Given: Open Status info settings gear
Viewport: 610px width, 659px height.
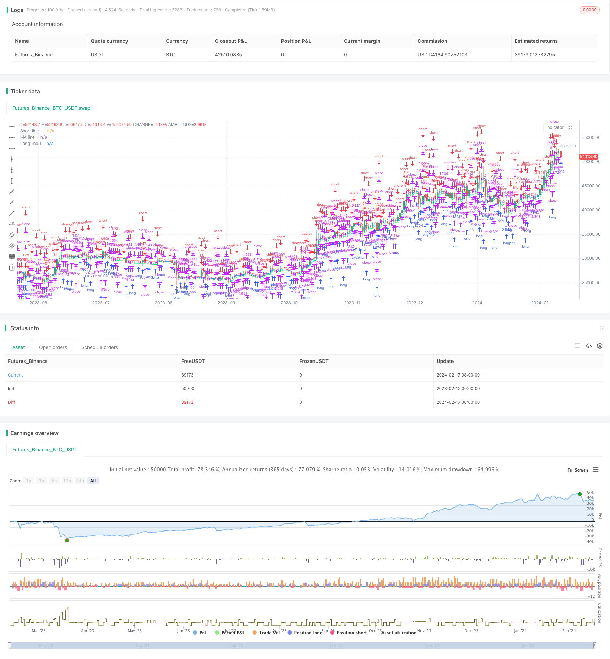Looking at the screenshot, I should [600, 346].
